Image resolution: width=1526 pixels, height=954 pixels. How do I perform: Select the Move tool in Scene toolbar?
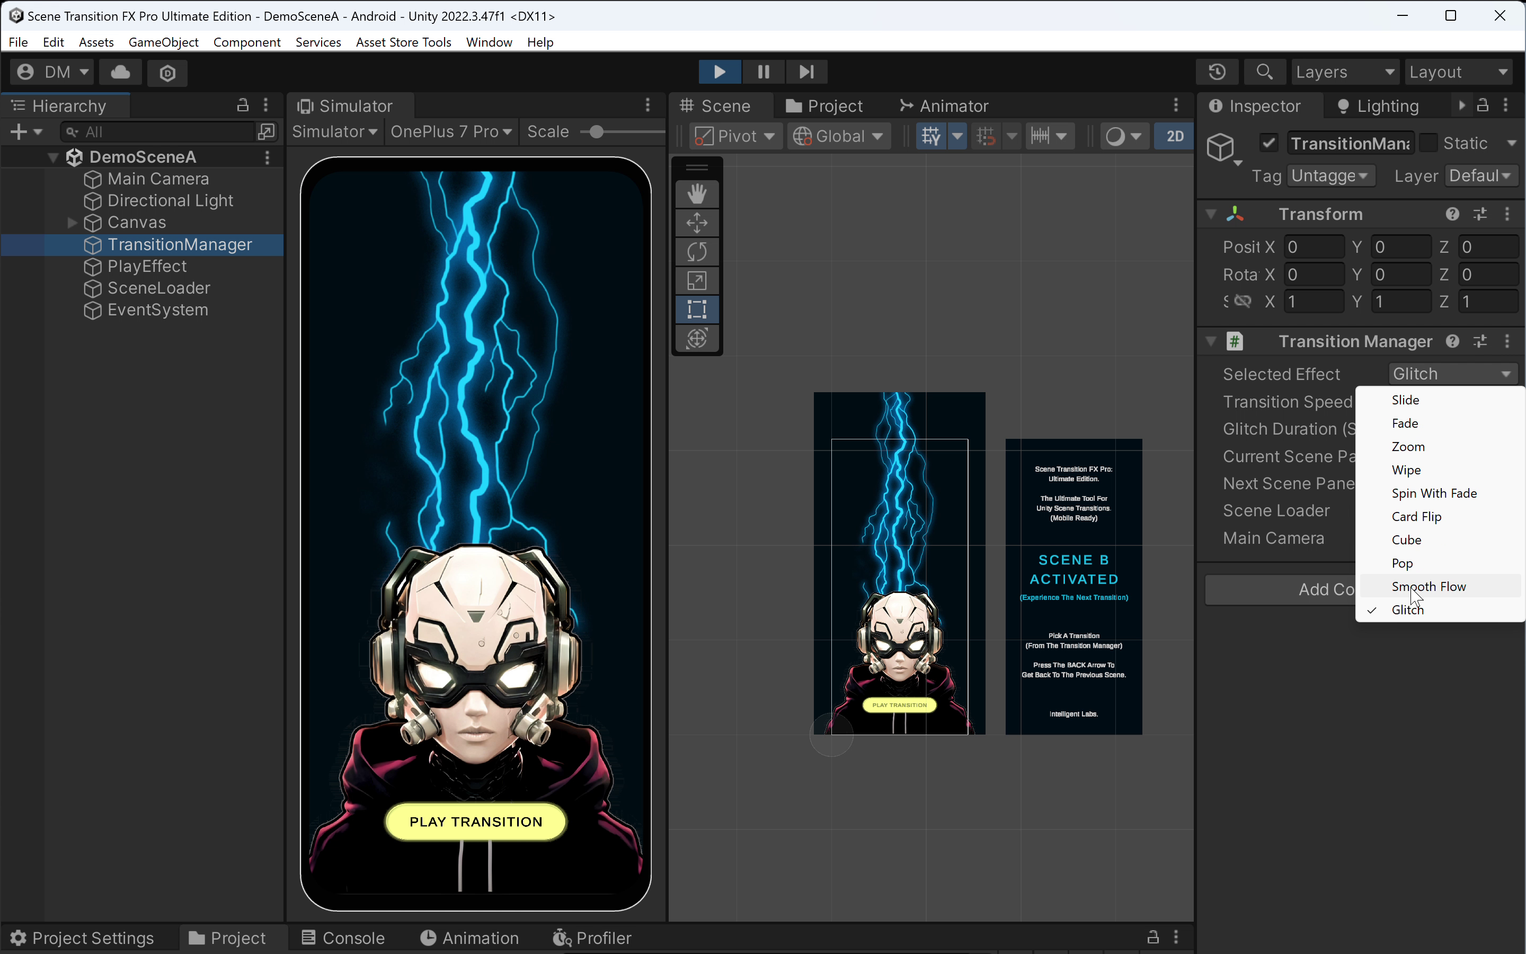tap(697, 223)
